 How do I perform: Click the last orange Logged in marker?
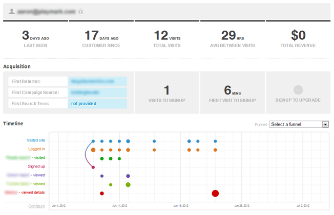click(215, 150)
